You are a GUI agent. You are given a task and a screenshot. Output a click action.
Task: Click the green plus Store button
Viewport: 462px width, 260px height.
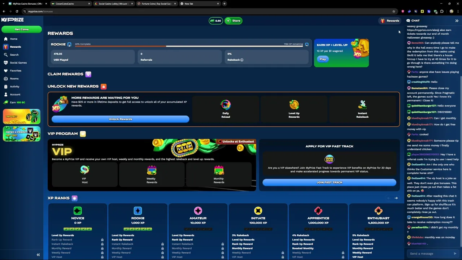(233, 21)
